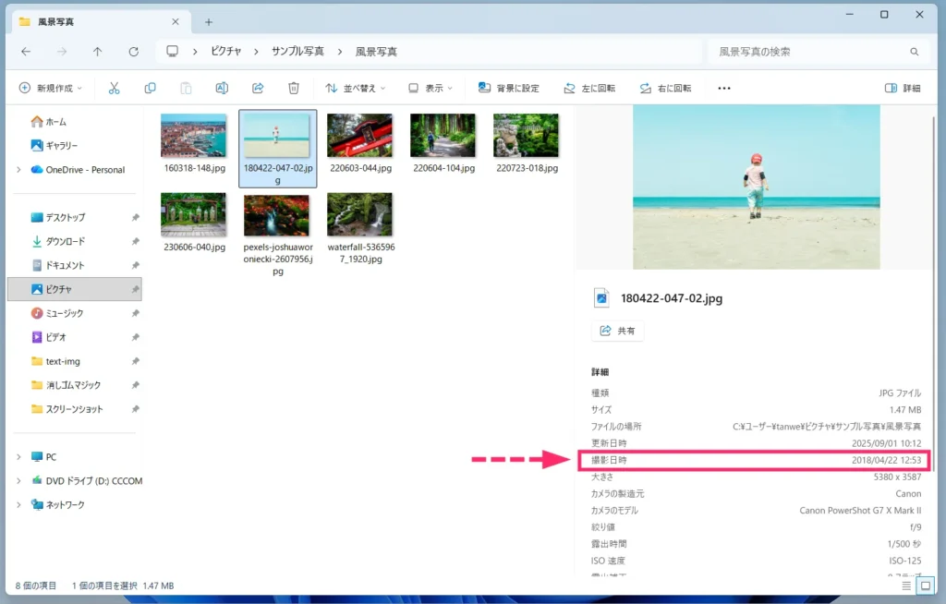Navigate to ピクチャ via the breadcrumb link
Viewport: 946px width, 604px height.
point(225,52)
